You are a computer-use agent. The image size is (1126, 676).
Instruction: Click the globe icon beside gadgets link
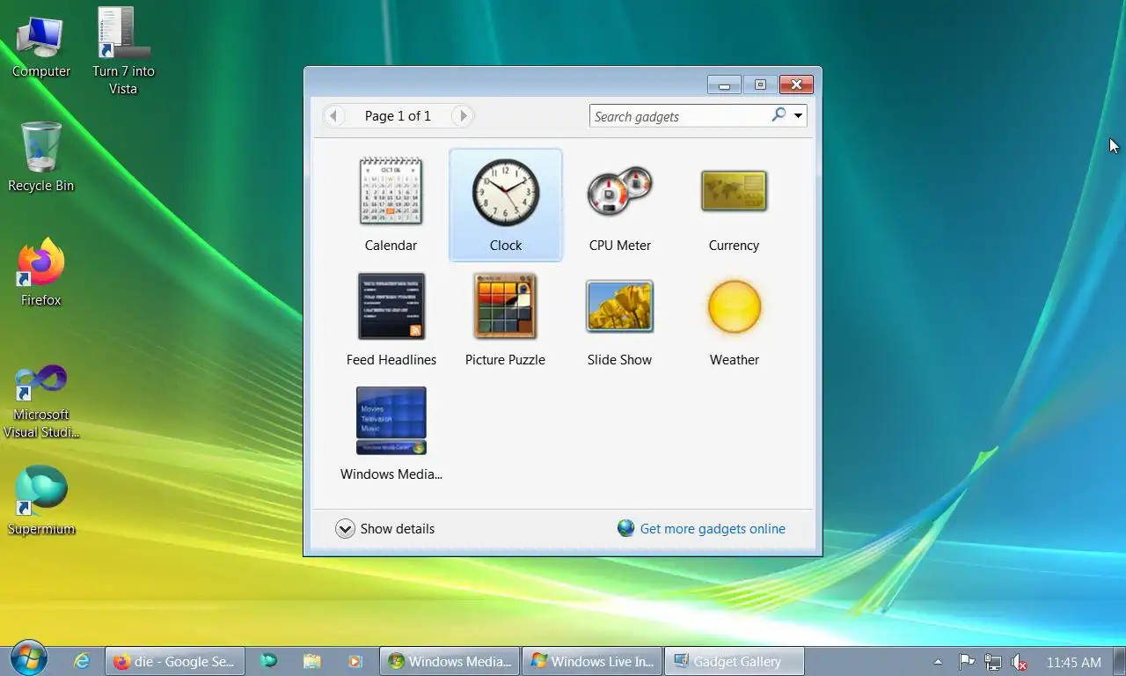point(625,528)
